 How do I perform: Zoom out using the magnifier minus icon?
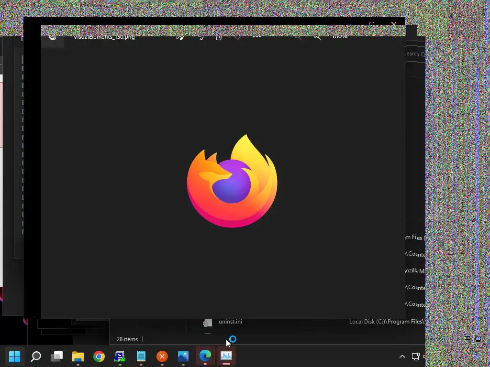pyautogui.click(x=298, y=37)
